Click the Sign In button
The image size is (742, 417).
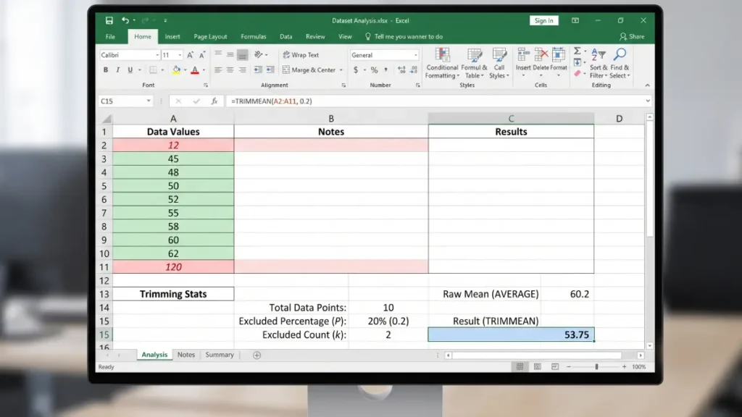click(x=543, y=20)
